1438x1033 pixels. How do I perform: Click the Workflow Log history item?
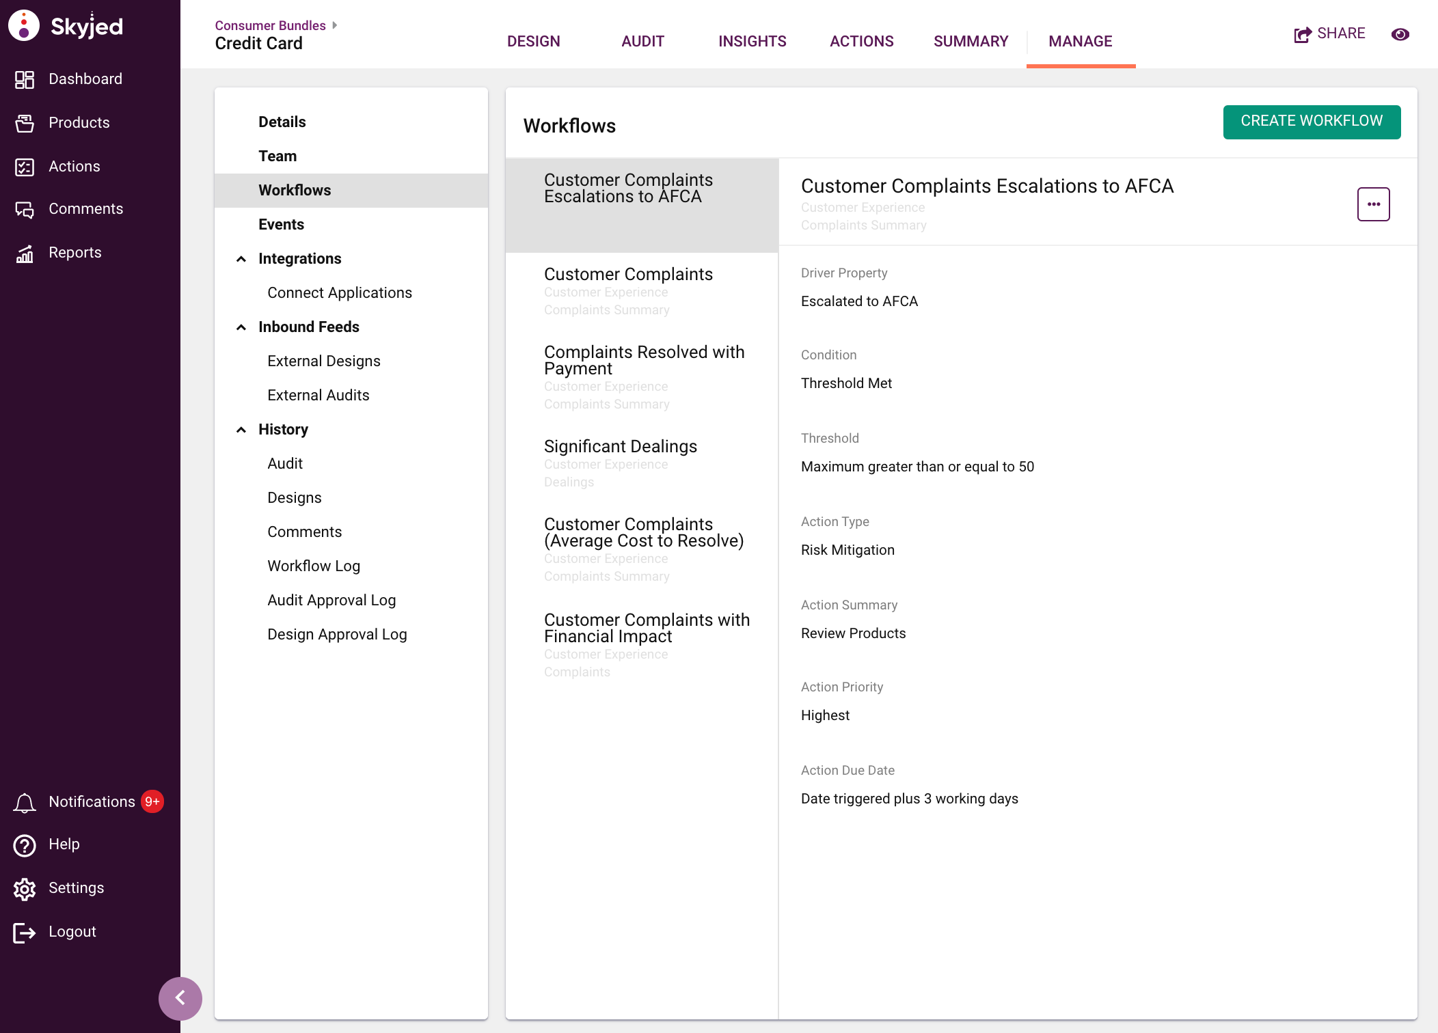coord(314,566)
